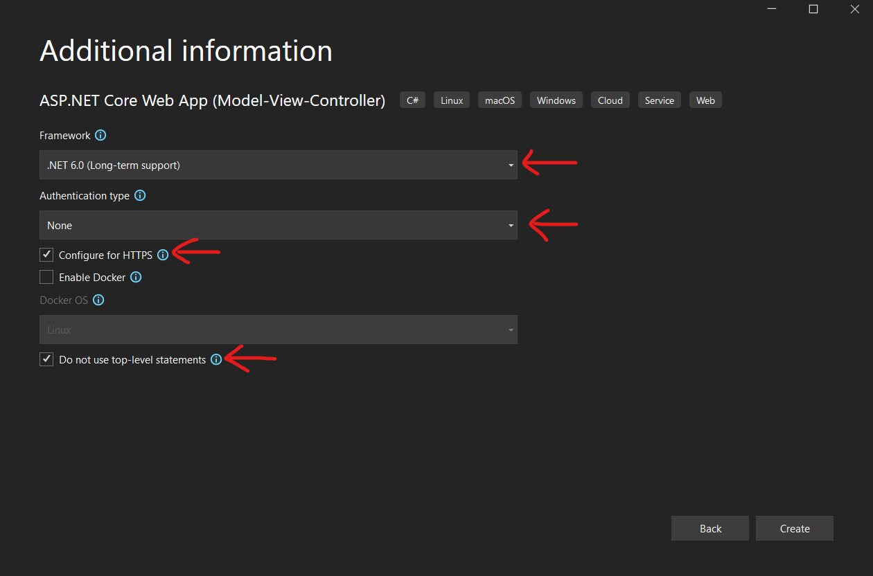Click the Create button
Image resolution: width=873 pixels, height=576 pixels.
[x=794, y=528]
